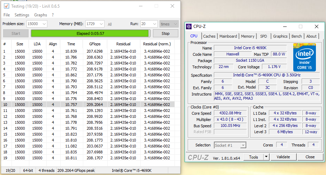Open the ? help menu in LinX
Screen dimensions: 326x175
[x=53, y=15]
